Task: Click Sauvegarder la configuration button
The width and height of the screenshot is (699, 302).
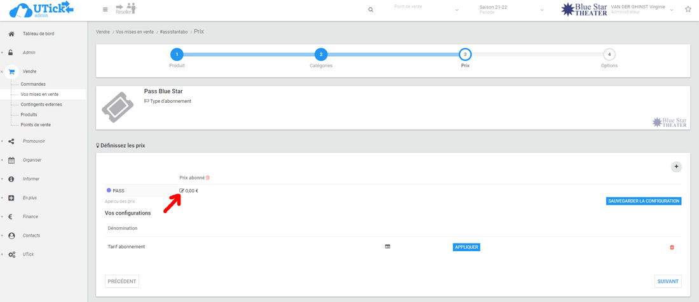Action: [644, 201]
